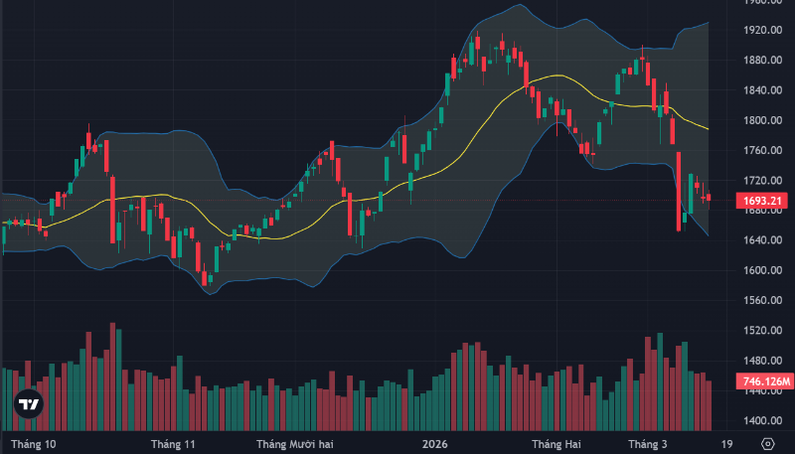
Task: Open chart settings gear icon
Action: coord(767,443)
